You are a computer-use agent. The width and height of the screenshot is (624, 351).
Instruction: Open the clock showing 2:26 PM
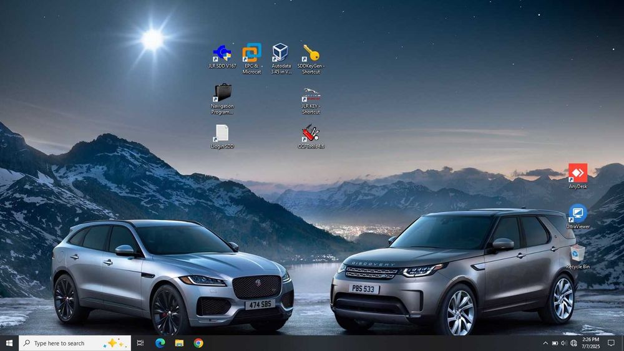pyautogui.click(x=590, y=343)
